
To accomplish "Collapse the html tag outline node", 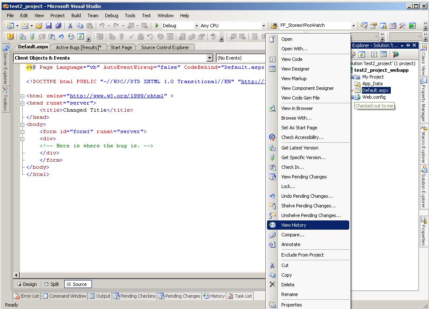I will click(22, 96).
